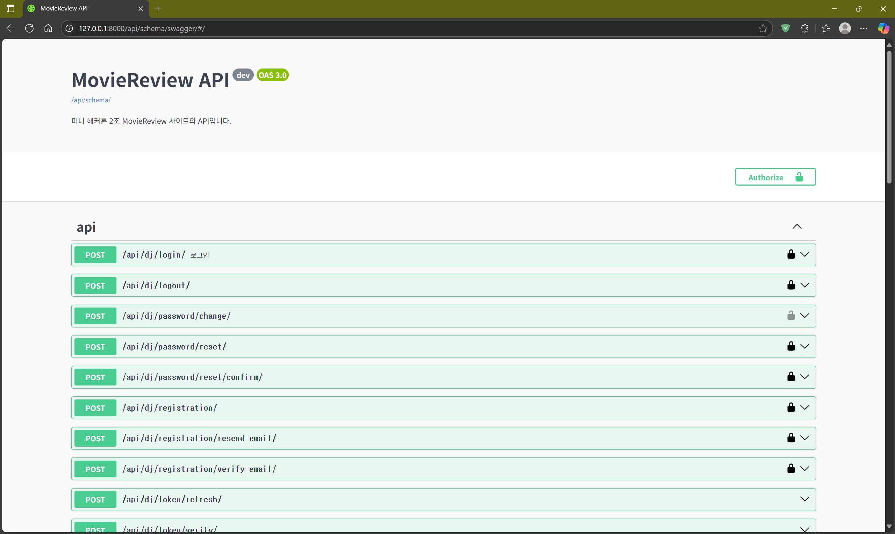Image resolution: width=895 pixels, height=534 pixels.
Task: Expand the /api/dj/password/reset/confirm/ chevron
Action: click(805, 377)
